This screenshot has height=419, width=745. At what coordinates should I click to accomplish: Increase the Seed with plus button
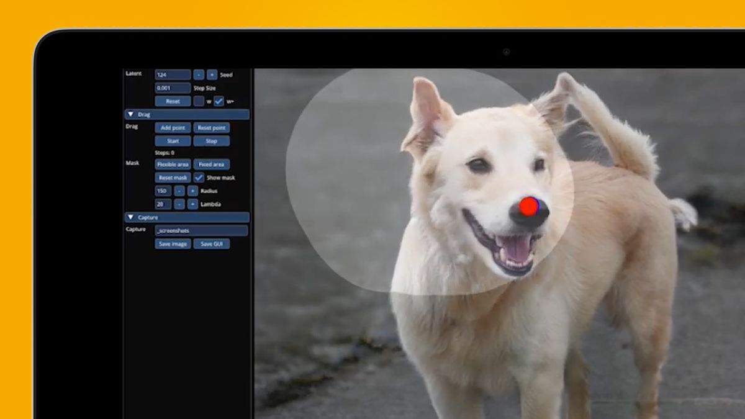coord(212,74)
